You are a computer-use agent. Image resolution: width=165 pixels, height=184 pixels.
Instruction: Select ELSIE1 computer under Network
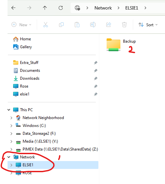(53, 165)
